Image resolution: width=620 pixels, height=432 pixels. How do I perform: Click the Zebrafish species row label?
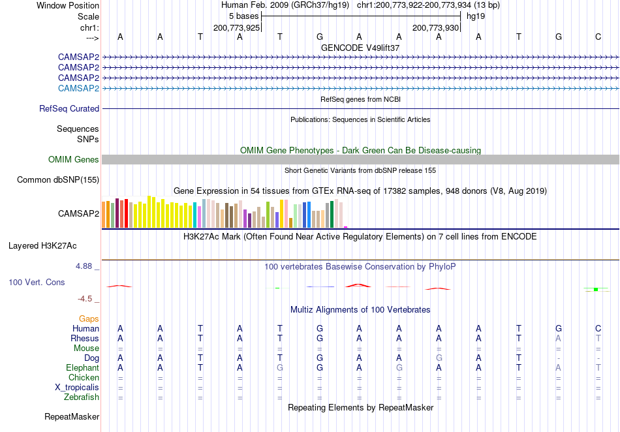coord(81,397)
